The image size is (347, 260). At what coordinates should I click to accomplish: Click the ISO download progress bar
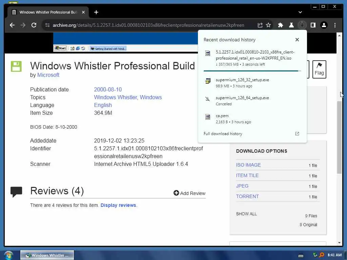252,71
